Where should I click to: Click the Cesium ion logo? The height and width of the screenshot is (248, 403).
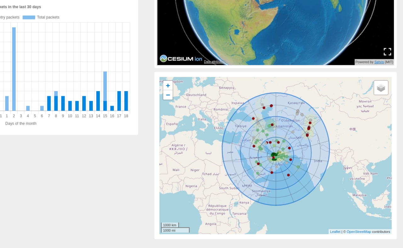181,59
